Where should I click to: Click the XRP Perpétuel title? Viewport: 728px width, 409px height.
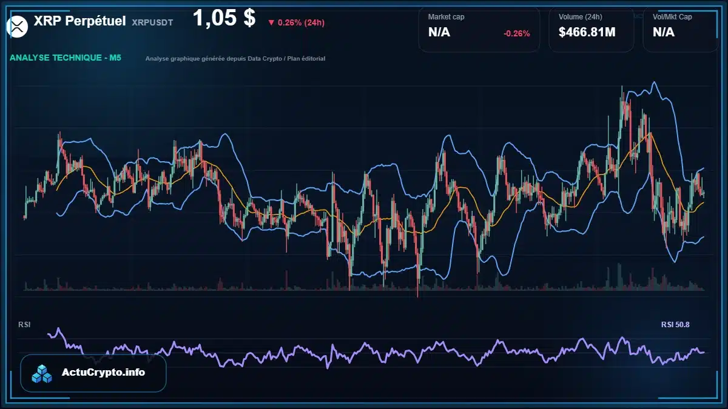80,21
